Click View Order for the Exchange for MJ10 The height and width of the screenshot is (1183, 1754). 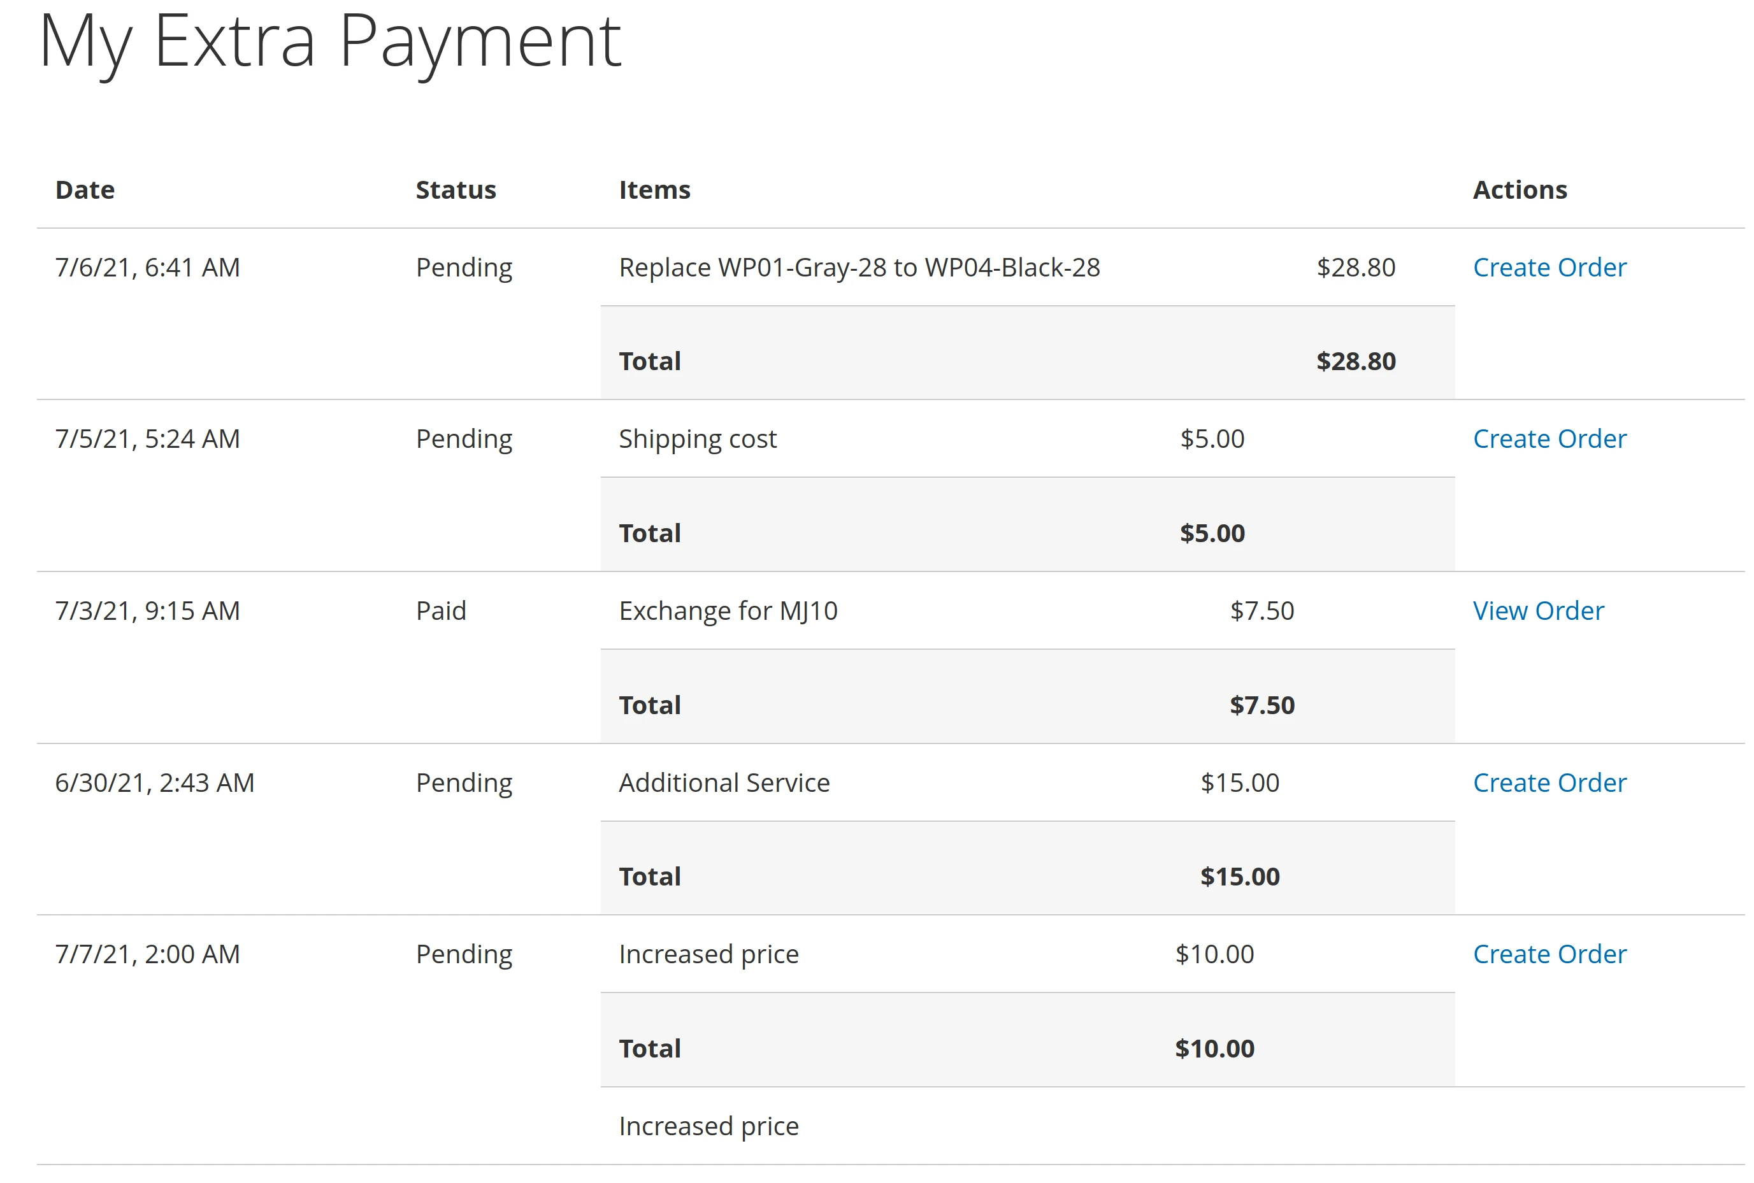click(x=1537, y=611)
